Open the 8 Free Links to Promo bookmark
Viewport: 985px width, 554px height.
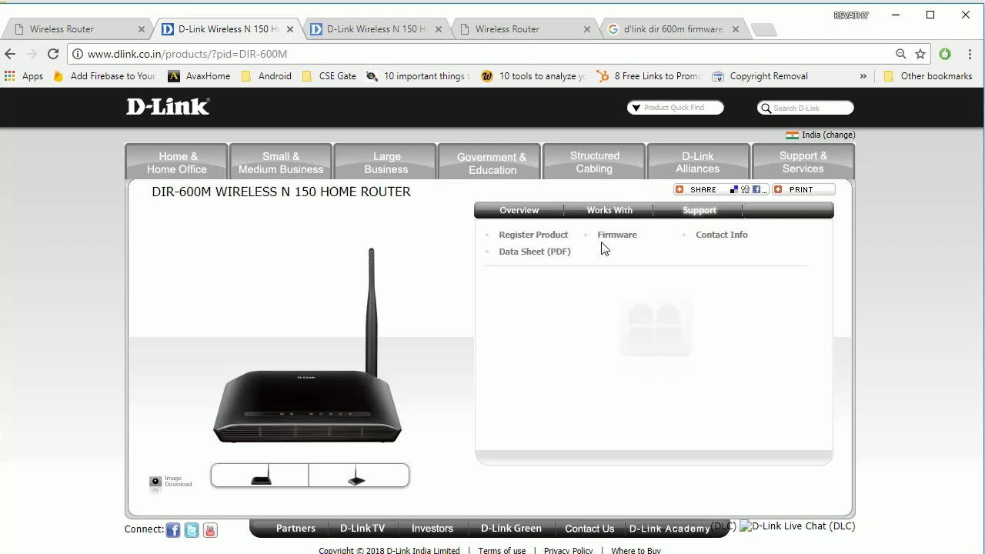649,76
